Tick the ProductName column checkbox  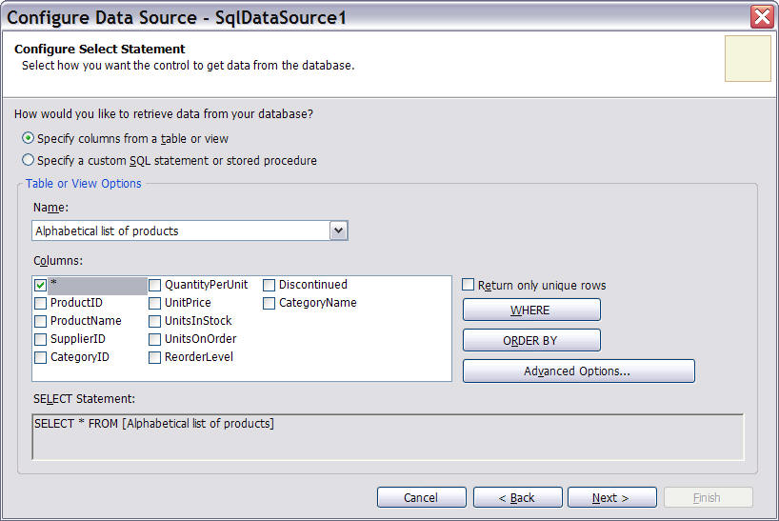tap(41, 321)
